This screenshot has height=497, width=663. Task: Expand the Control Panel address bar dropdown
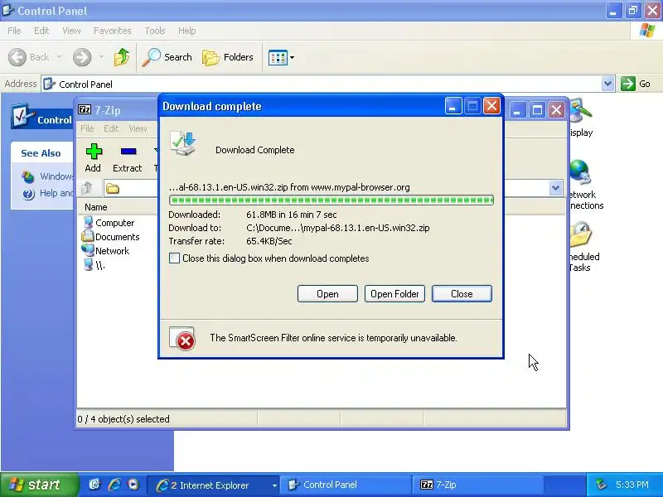click(x=607, y=84)
